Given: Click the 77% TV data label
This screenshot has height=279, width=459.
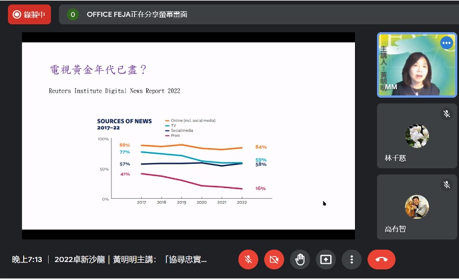Looking at the screenshot, I should (125, 152).
